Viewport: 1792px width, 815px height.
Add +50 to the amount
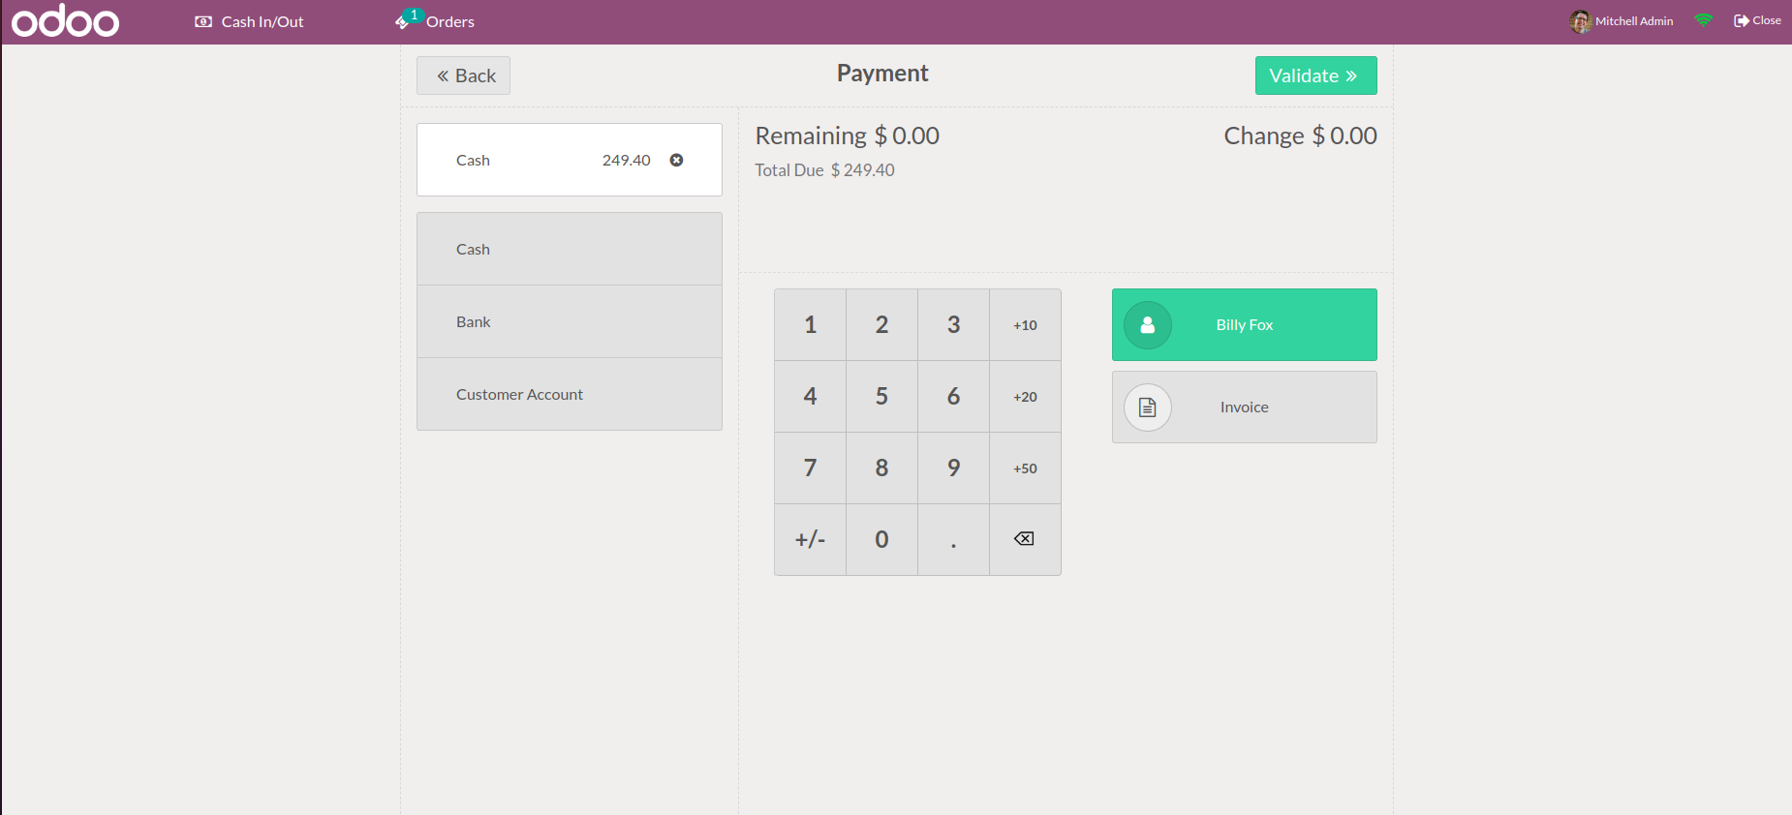pos(1025,468)
